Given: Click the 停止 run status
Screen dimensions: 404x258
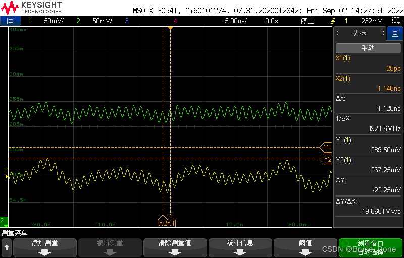Looking at the screenshot, I should 307,21.
